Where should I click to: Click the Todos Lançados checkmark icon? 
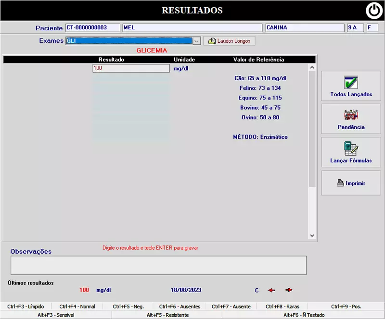click(351, 82)
